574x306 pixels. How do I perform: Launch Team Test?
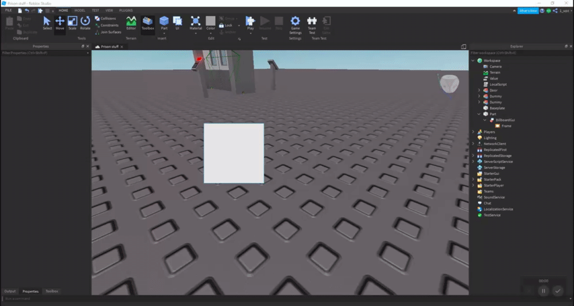click(x=312, y=25)
